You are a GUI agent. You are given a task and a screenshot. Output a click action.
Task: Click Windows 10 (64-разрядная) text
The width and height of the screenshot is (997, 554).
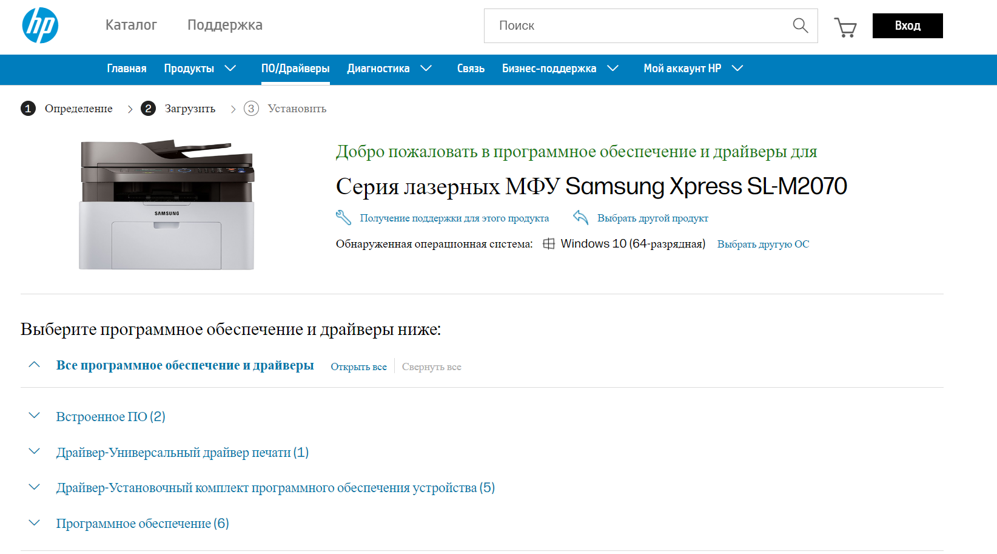pyautogui.click(x=633, y=243)
